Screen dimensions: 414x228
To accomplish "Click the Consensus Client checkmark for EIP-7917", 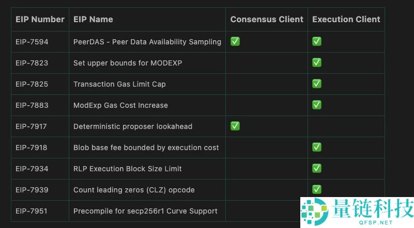I will pos(235,126).
